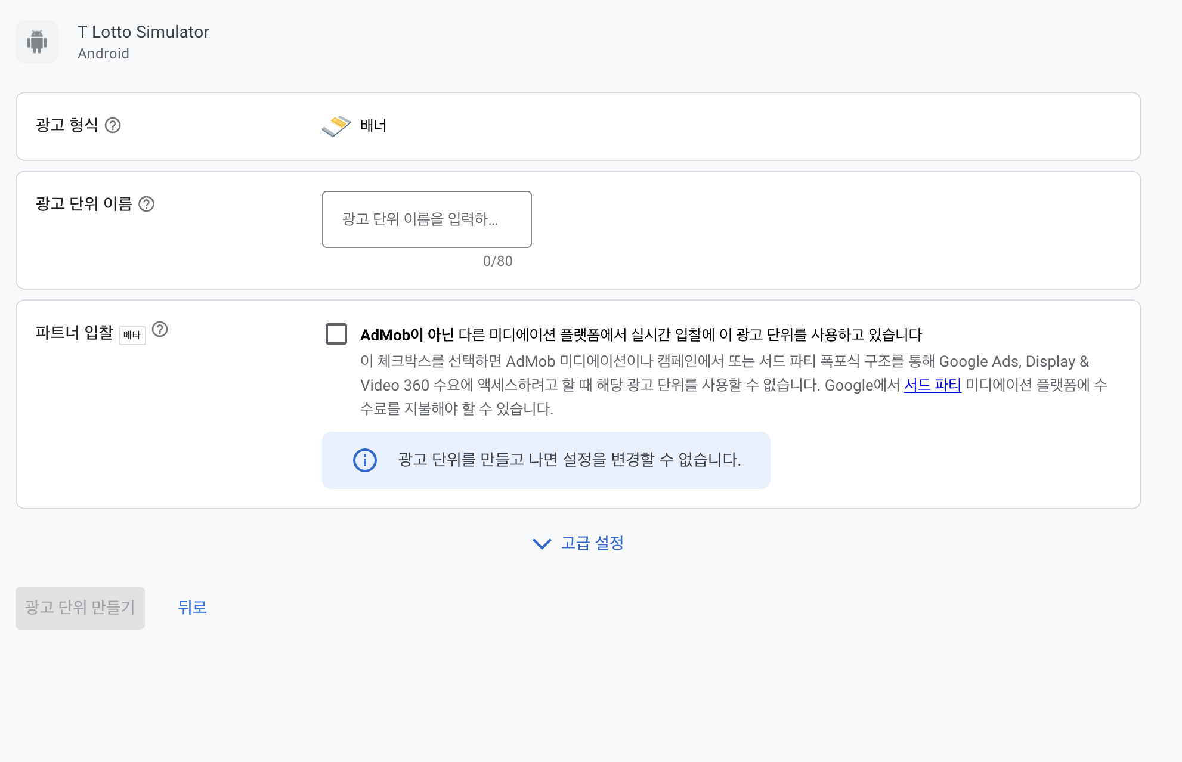Open help for 파트너 입찰
Image resolution: width=1182 pixels, height=762 pixels.
point(160,330)
